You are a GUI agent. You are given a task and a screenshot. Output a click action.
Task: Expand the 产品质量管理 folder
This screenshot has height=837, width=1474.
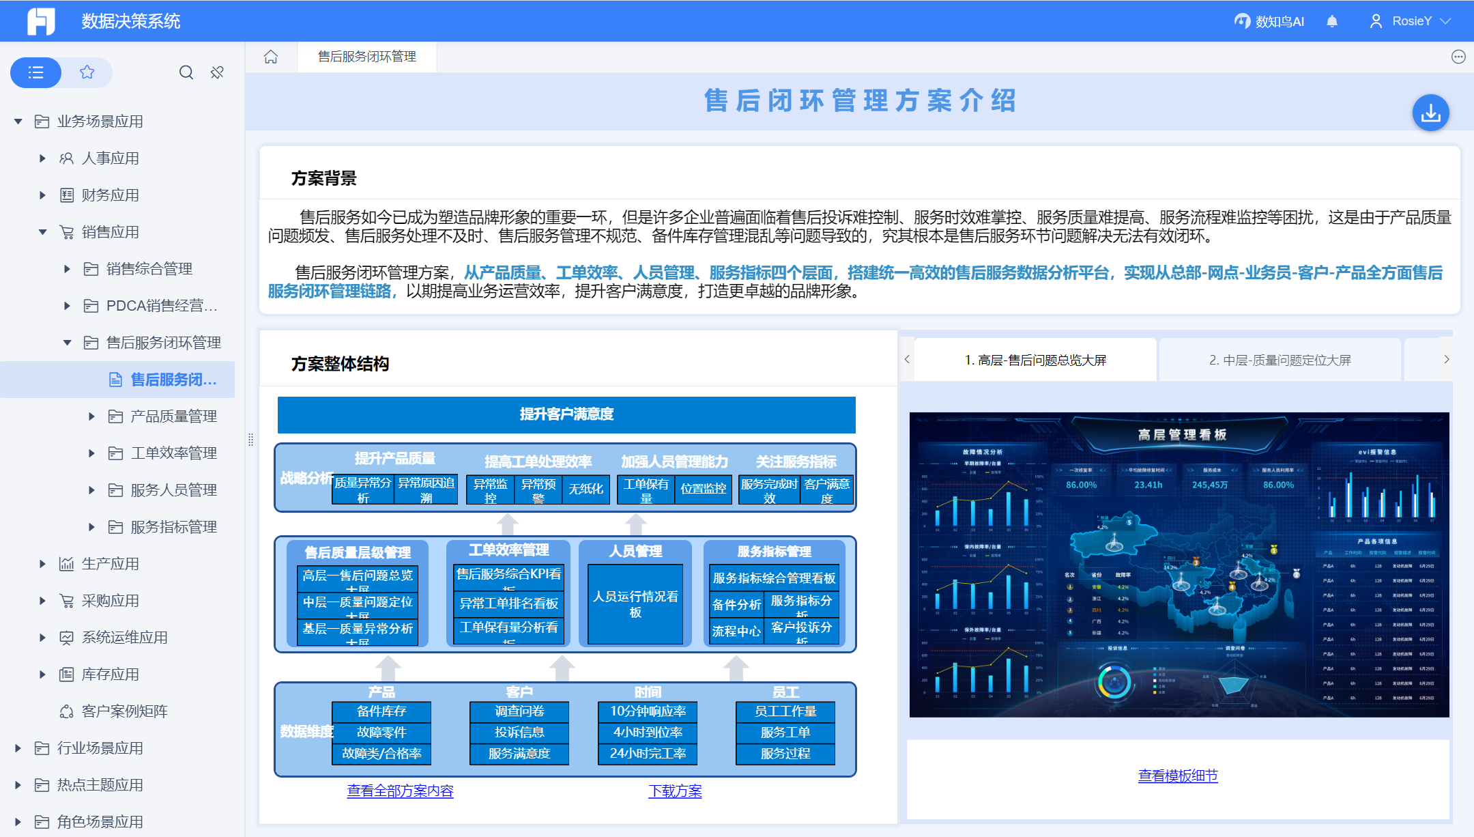pyautogui.click(x=91, y=416)
